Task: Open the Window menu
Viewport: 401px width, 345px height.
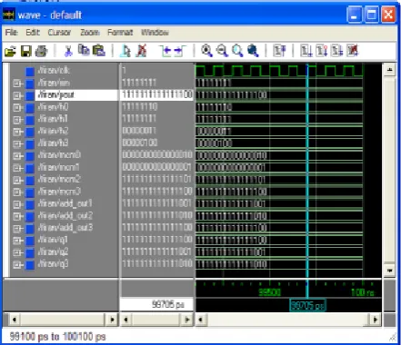Action: pyautogui.click(x=155, y=32)
